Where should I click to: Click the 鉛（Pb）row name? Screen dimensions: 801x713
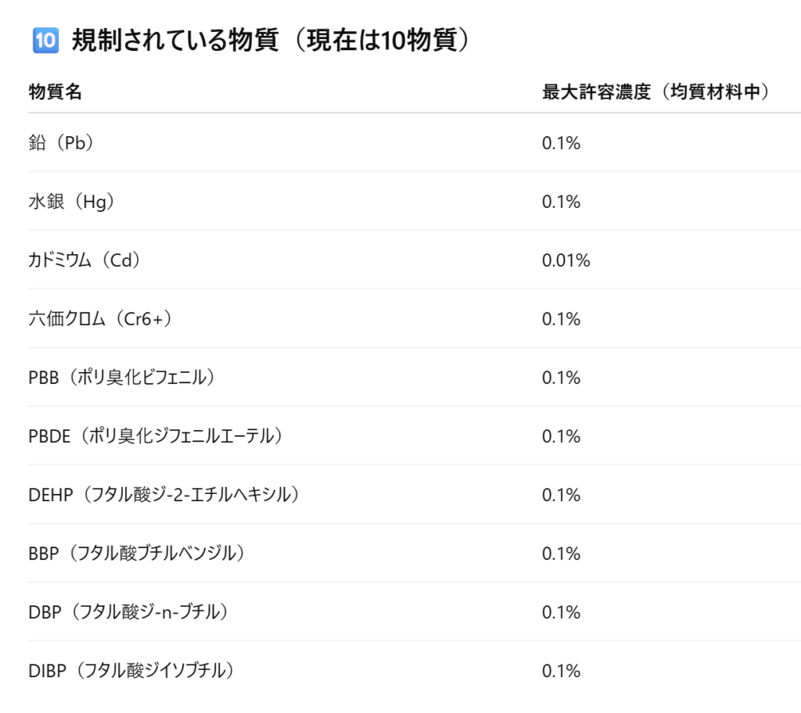pos(61,142)
